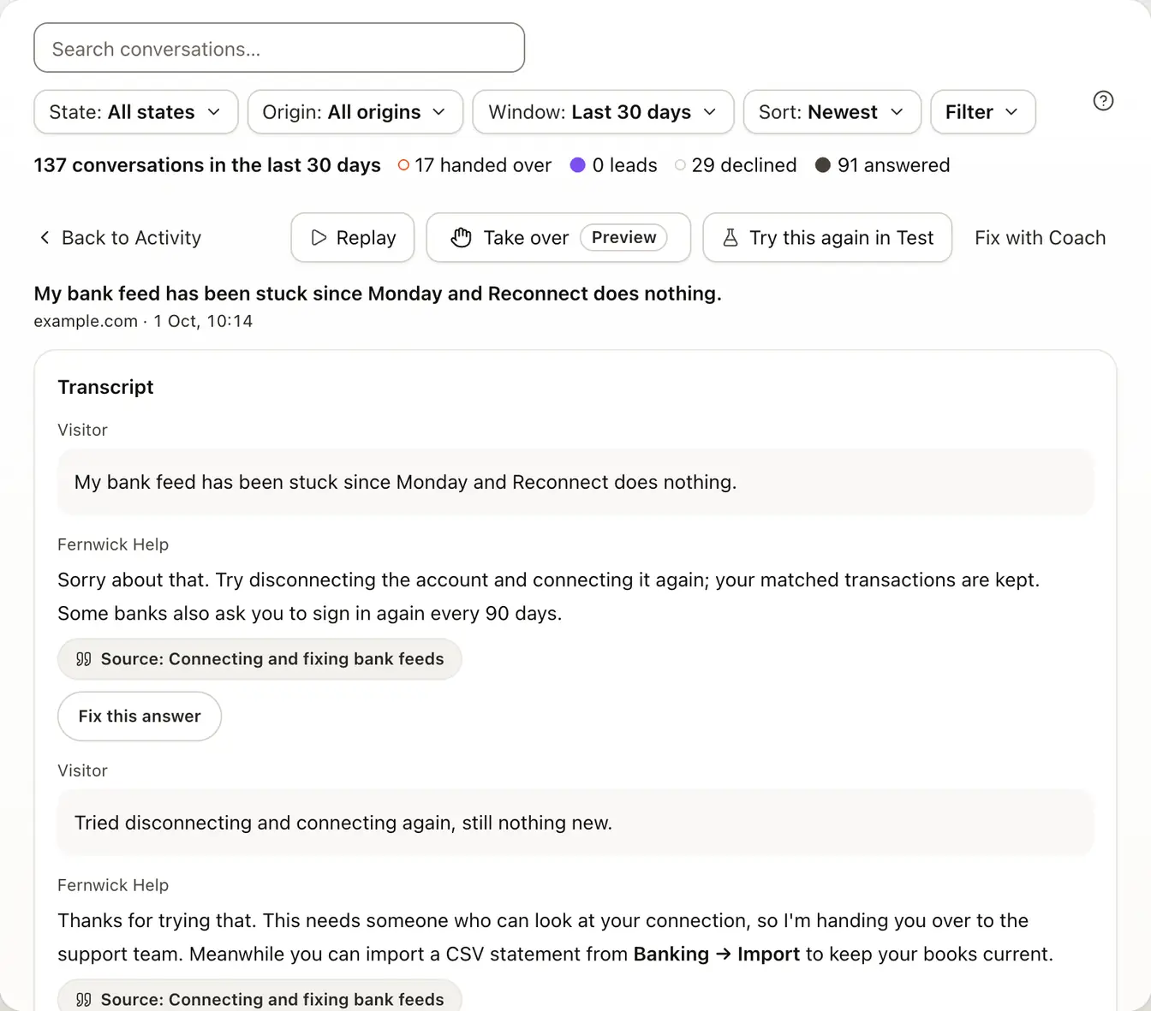Image resolution: width=1151 pixels, height=1011 pixels.
Task: Open the help question mark icon
Action: click(x=1103, y=101)
